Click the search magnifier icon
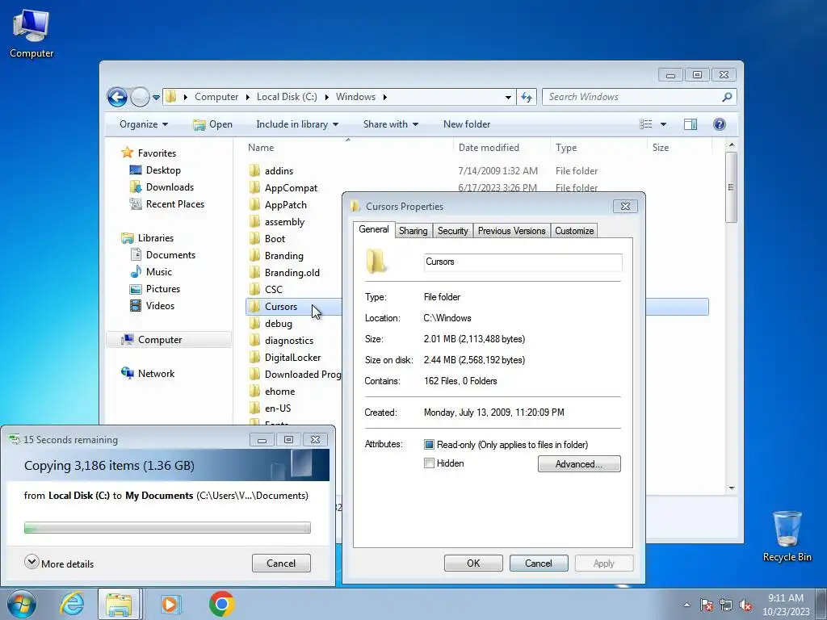Image resolution: width=827 pixels, height=620 pixels. tap(727, 97)
